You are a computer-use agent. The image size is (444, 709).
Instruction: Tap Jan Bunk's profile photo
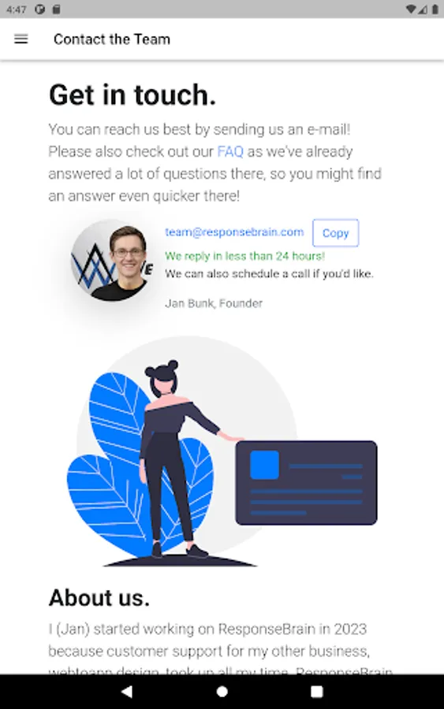coord(112,262)
